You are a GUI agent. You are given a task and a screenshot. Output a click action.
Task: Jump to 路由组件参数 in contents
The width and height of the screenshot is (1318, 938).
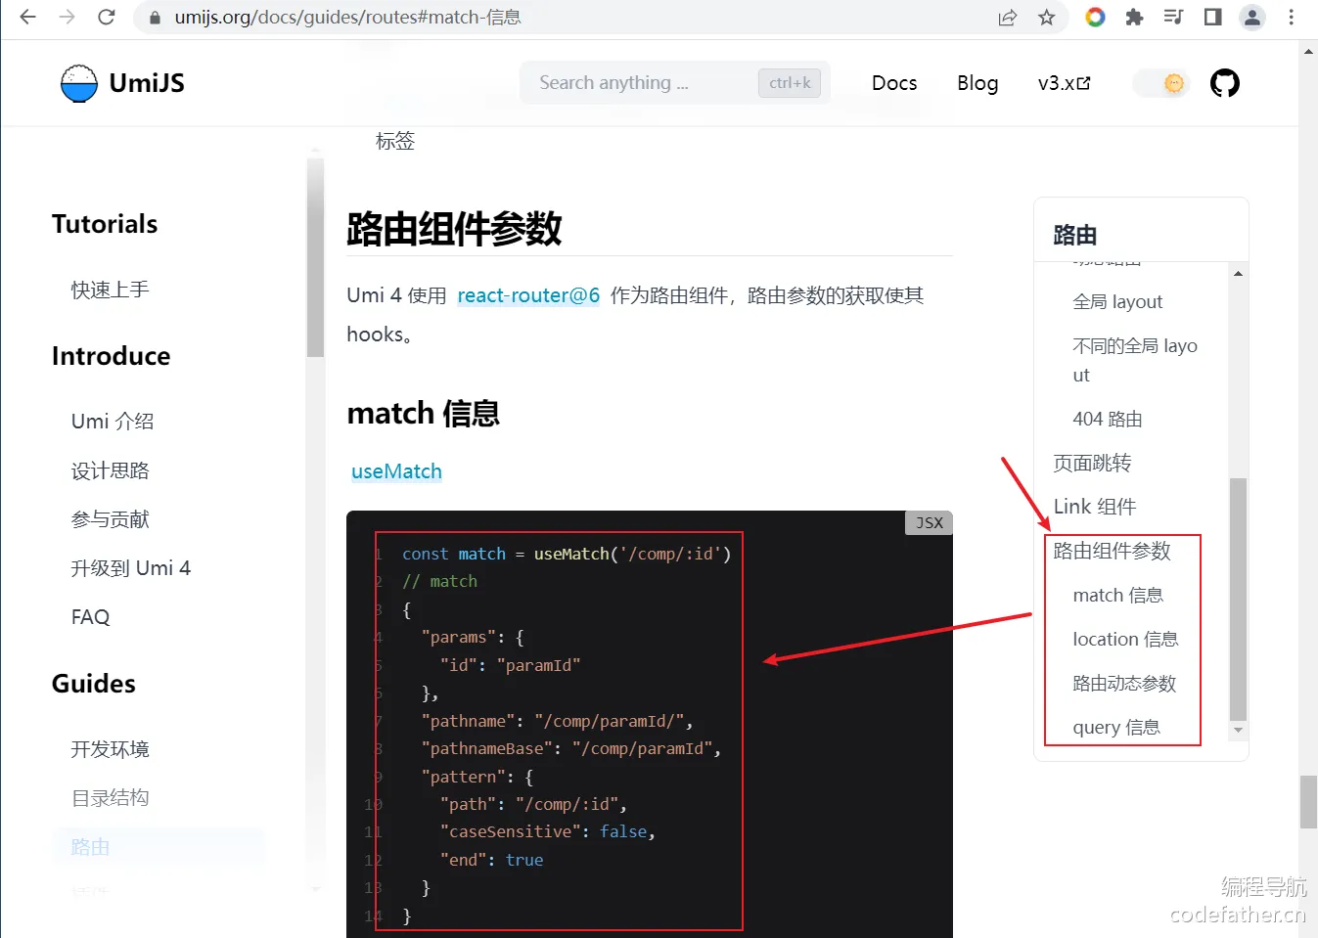click(1112, 552)
